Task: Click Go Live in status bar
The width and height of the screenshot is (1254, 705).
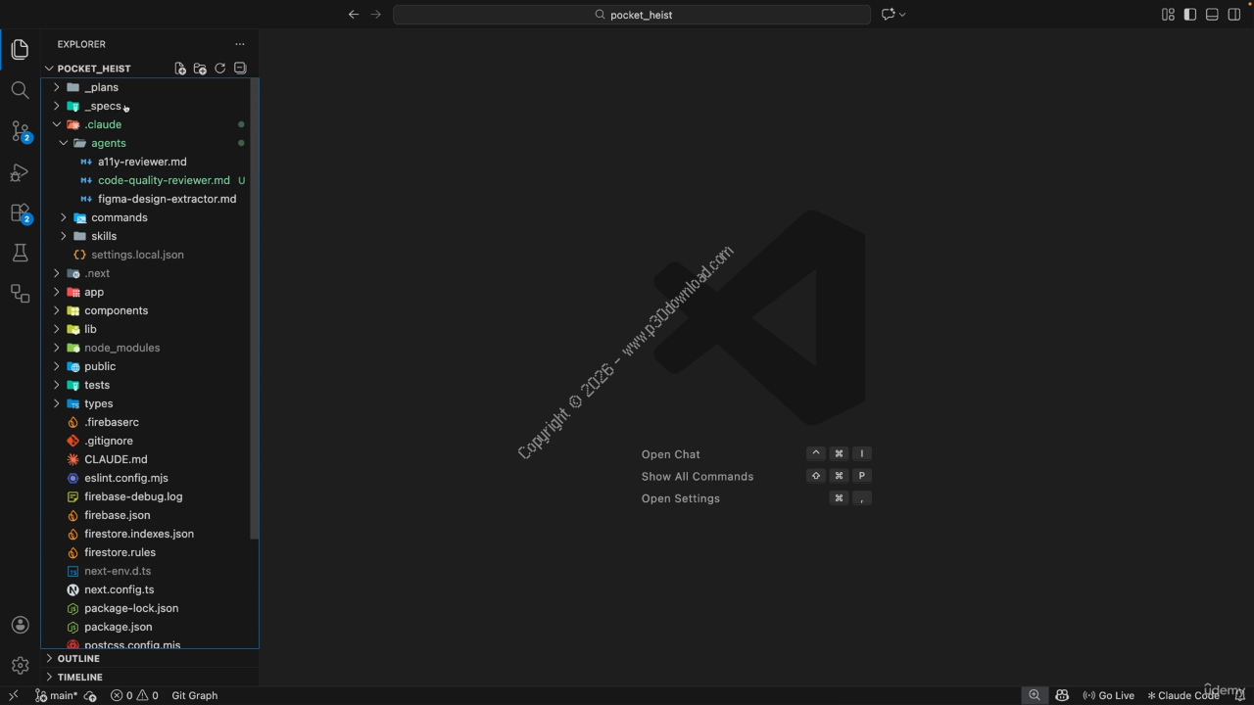Action: point(1108,695)
